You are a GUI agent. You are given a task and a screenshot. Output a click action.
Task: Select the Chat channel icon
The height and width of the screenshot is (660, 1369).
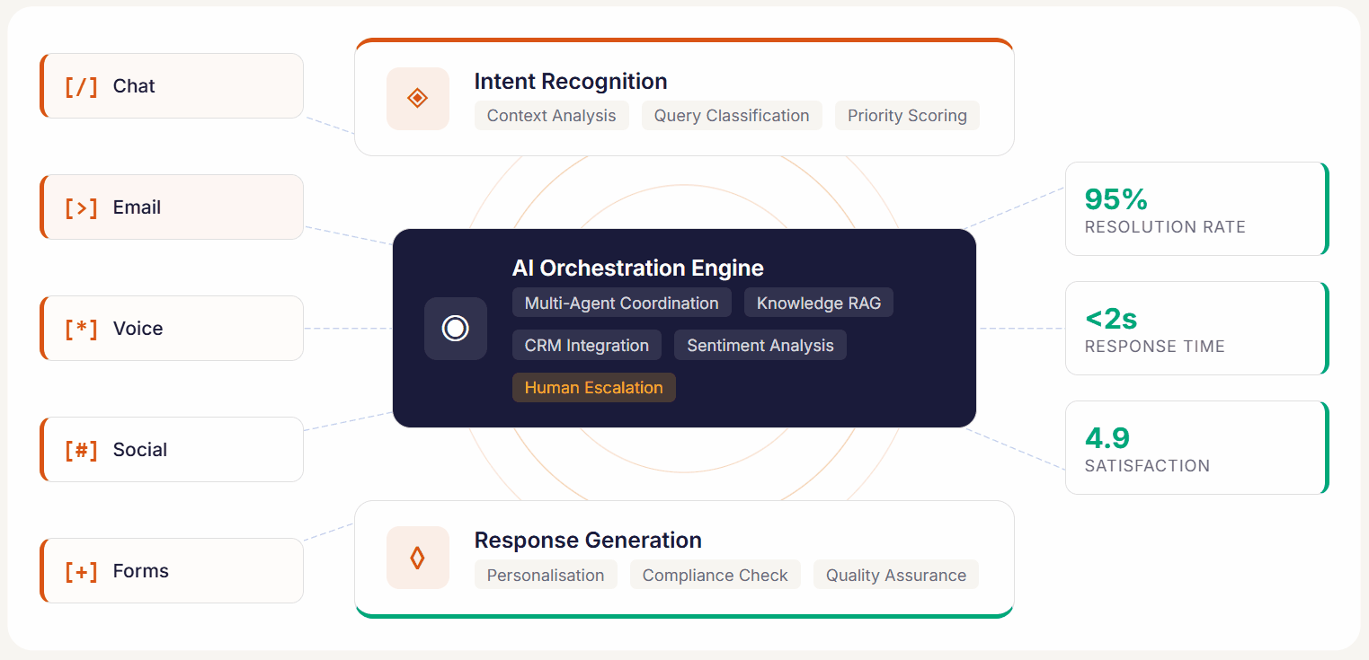click(80, 85)
